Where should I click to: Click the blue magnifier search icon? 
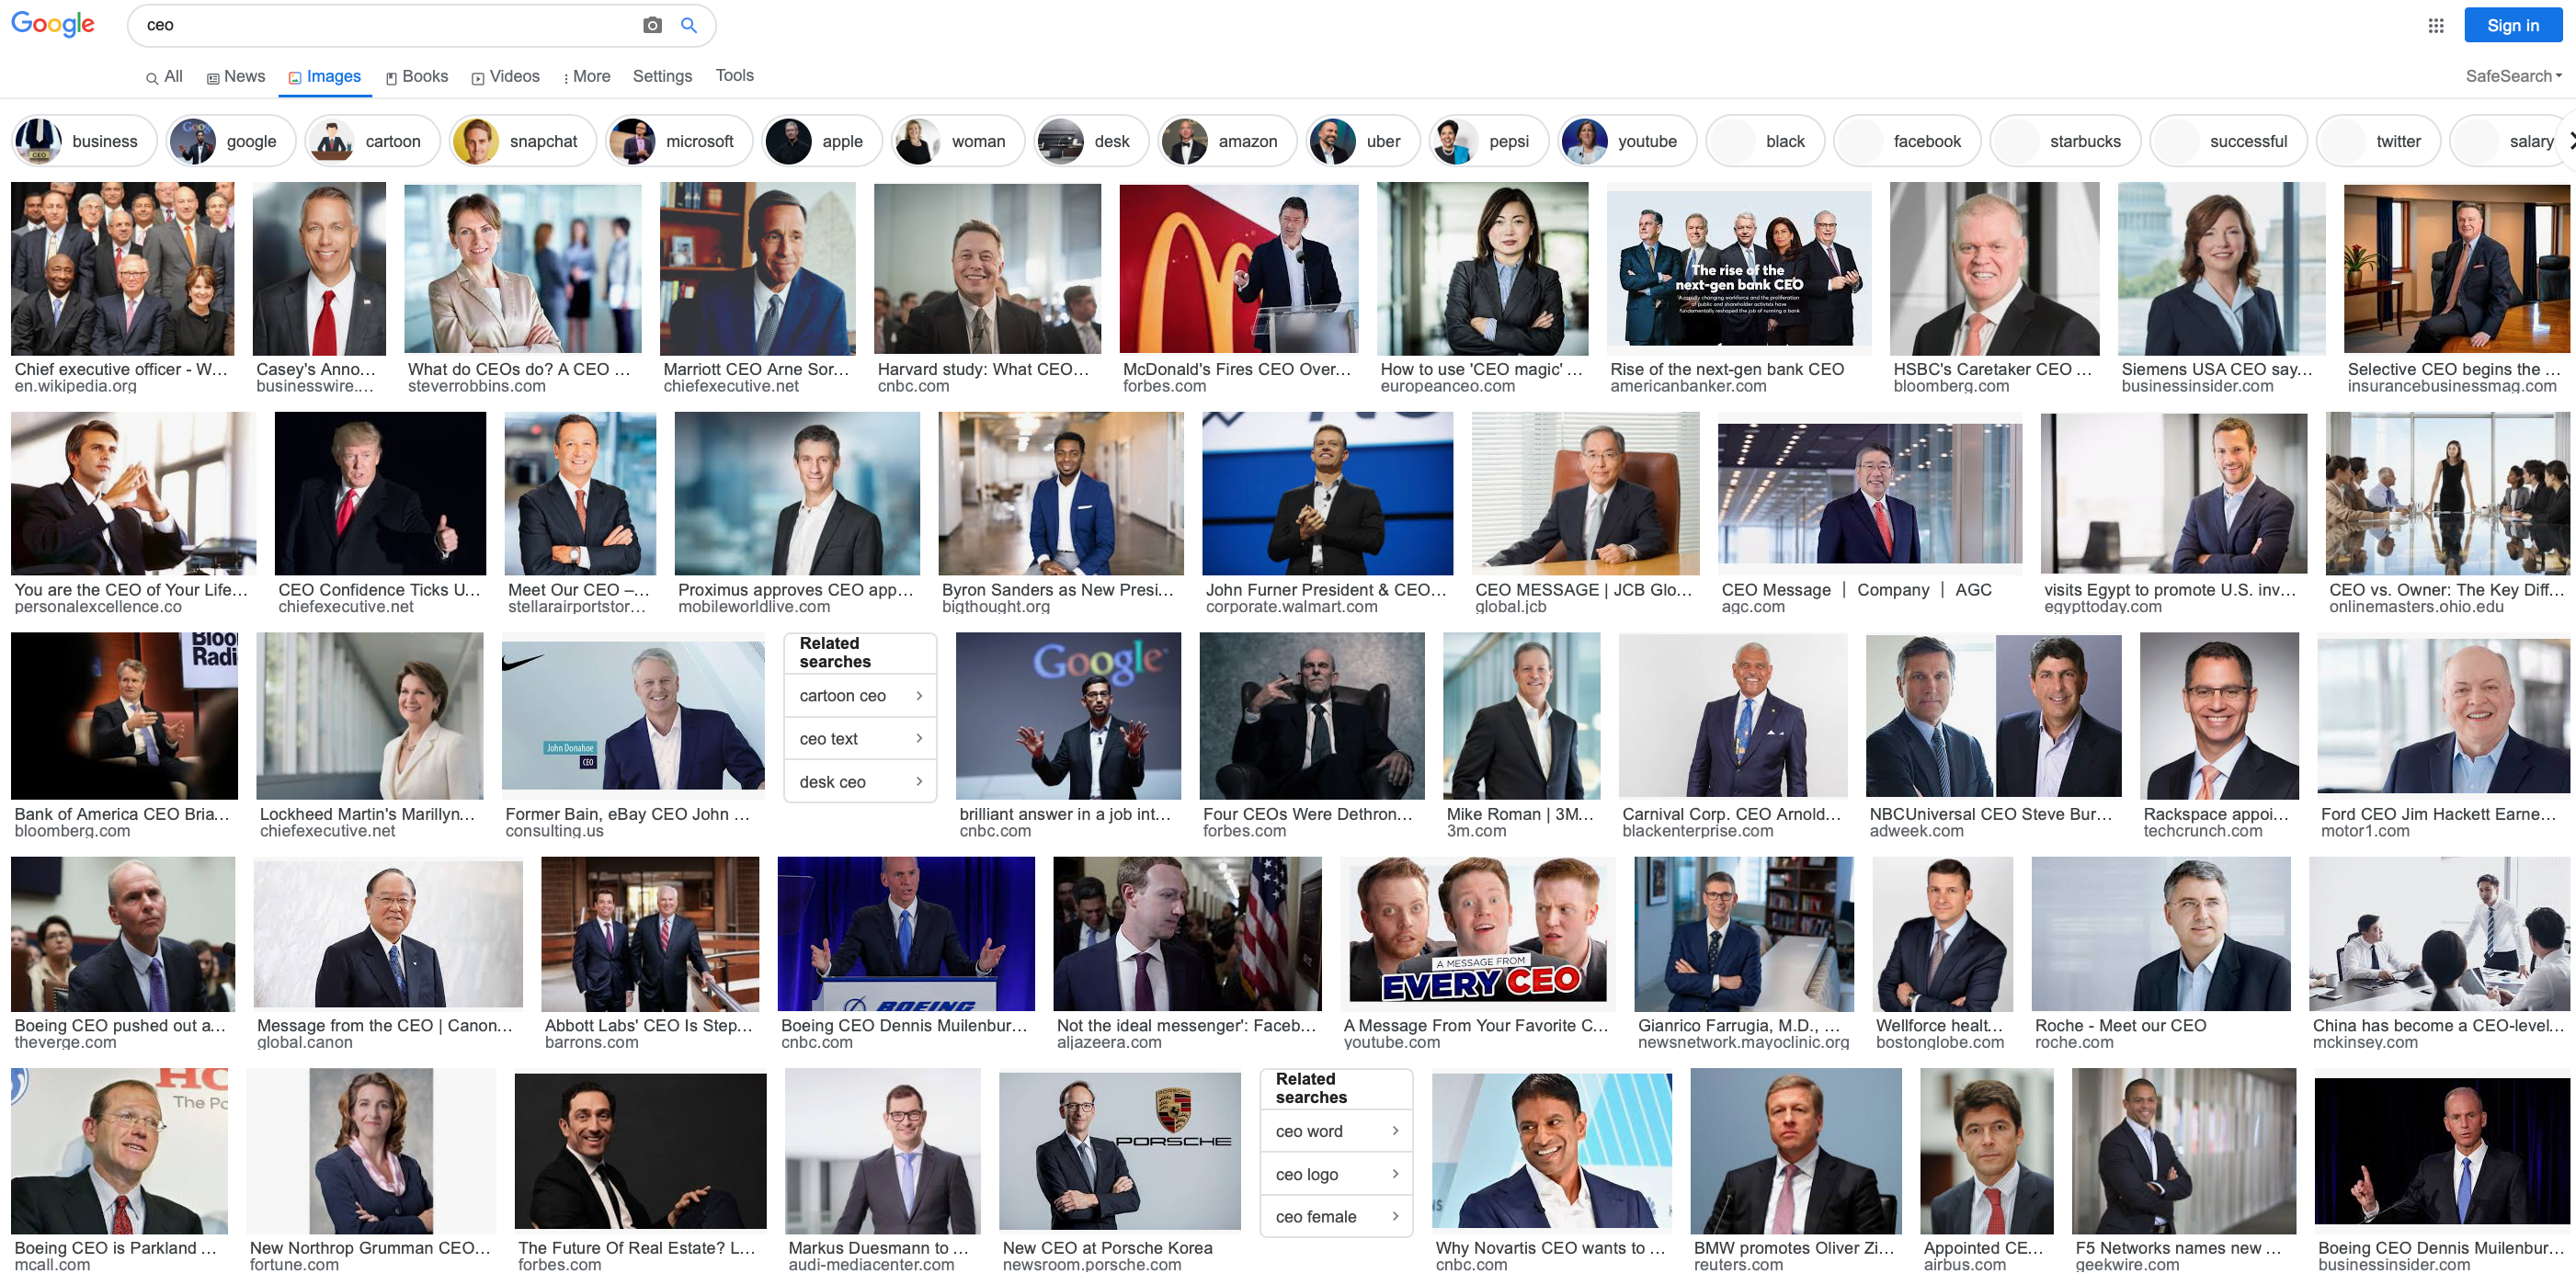click(x=688, y=25)
